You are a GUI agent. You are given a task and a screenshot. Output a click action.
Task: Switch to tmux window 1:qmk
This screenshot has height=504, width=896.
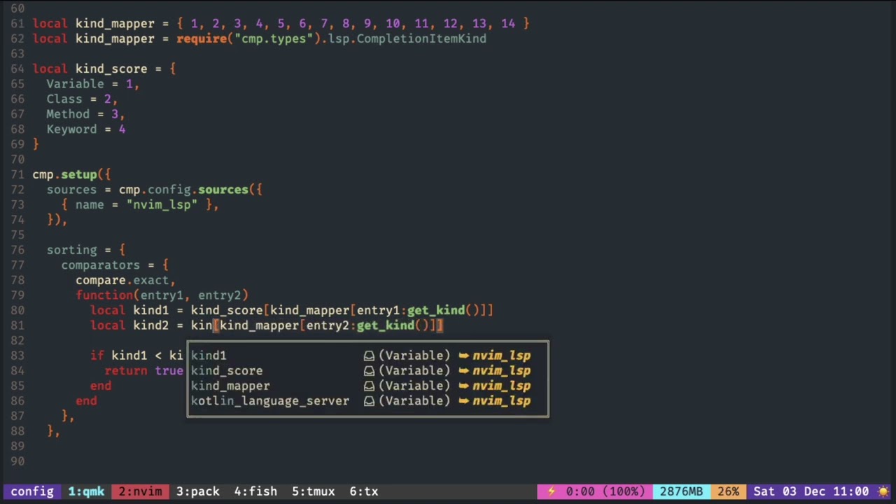coord(85,491)
